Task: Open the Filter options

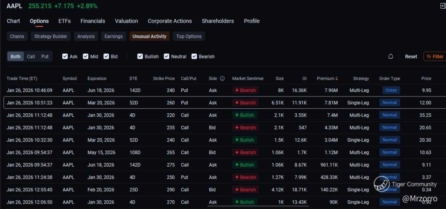Action: tap(435, 56)
